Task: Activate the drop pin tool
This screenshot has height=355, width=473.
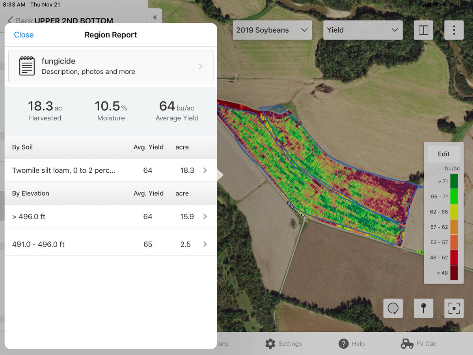Action: point(423,308)
